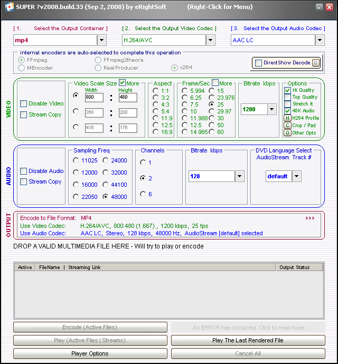Image resolution: width=338 pixels, height=364 pixels.
Task: Select the 416:176 video scale size radio
Action: [x=76, y=127]
